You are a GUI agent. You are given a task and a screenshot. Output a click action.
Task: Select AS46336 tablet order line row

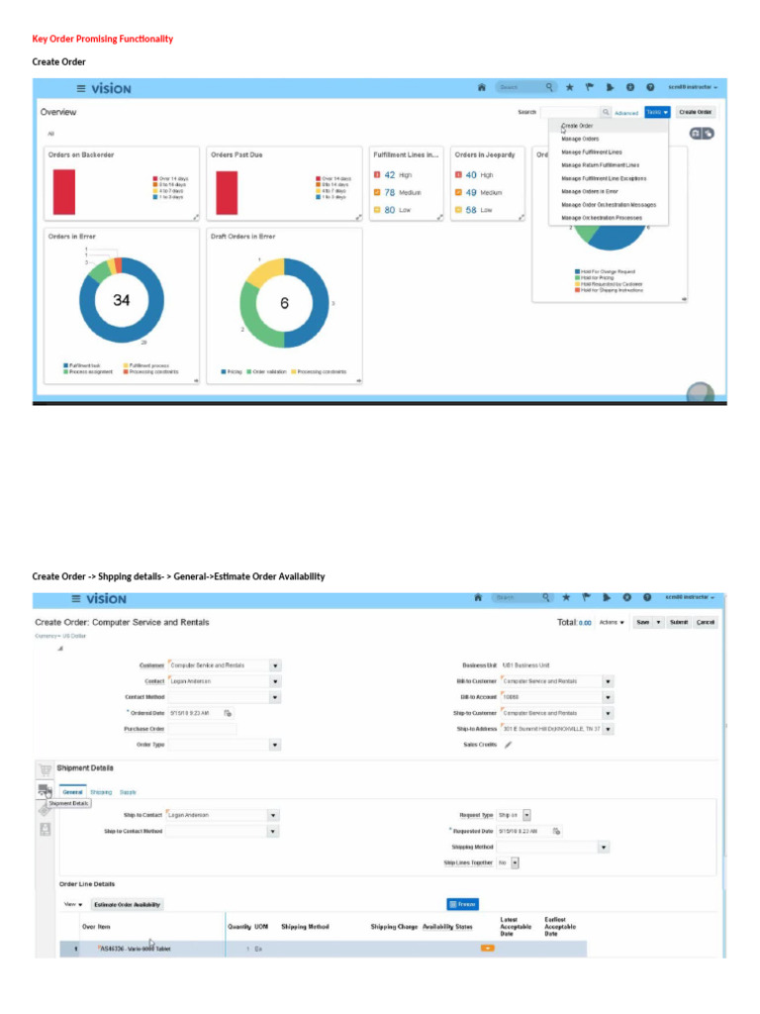pos(324,949)
